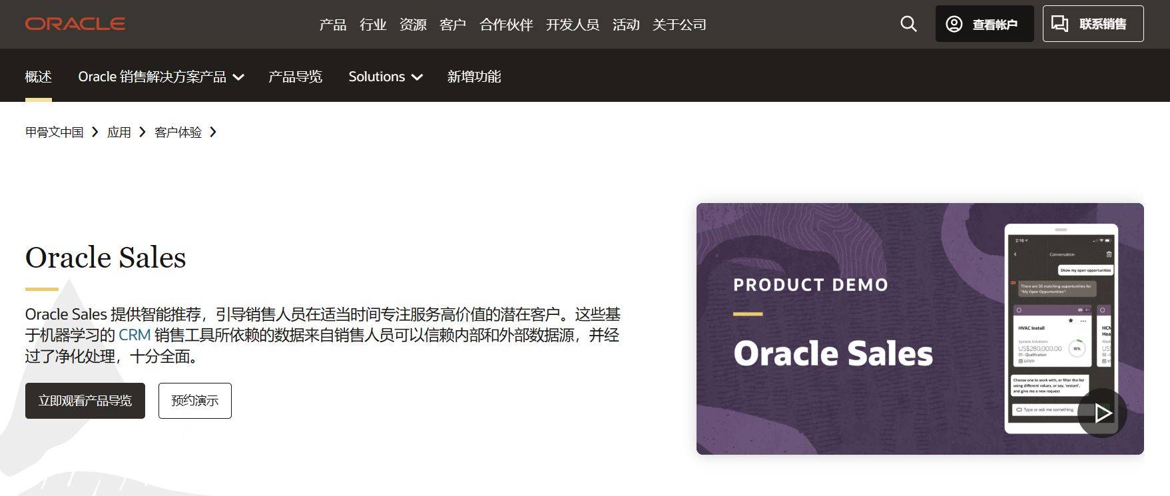Viewport: 1170px width, 496px height.
Task: Click the 联系销售 button
Action: click(x=1093, y=24)
